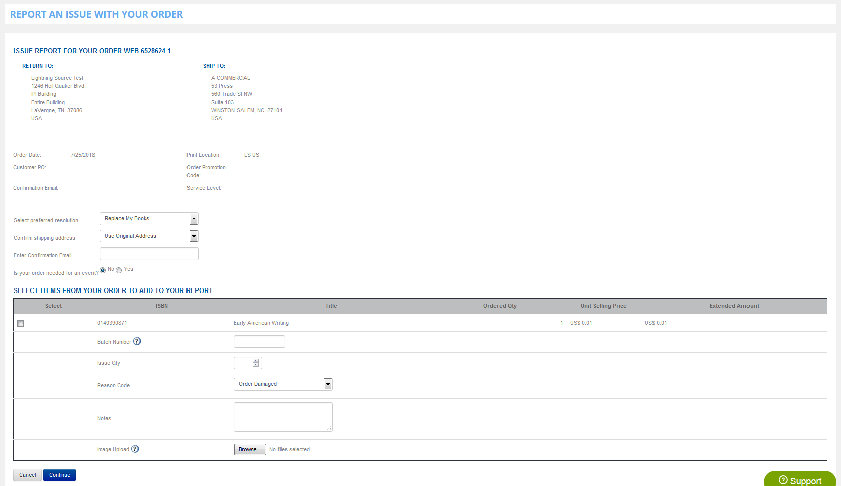This screenshot has width=841, height=486.
Task: Decrease Issue Qty with the down arrow
Action: pyautogui.click(x=256, y=365)
